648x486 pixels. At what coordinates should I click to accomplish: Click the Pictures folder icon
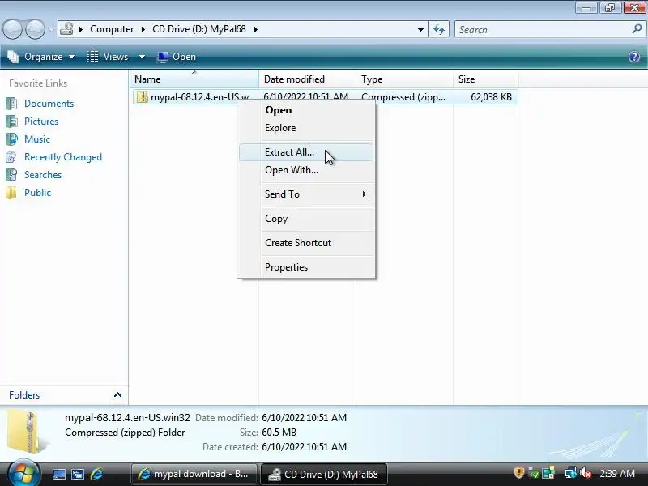(11, 121)
